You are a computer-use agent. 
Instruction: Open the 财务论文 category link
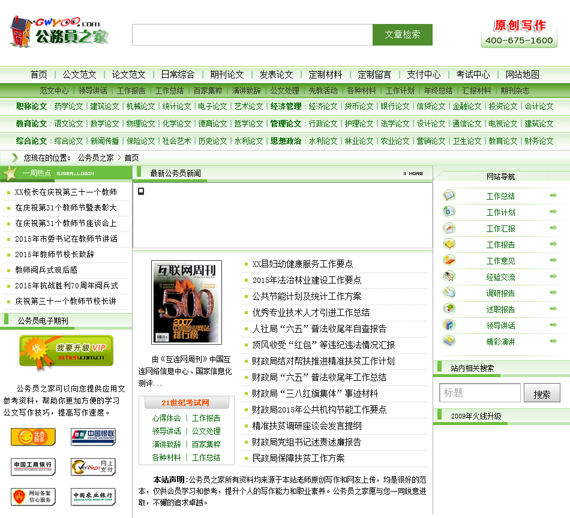[539, 141]
